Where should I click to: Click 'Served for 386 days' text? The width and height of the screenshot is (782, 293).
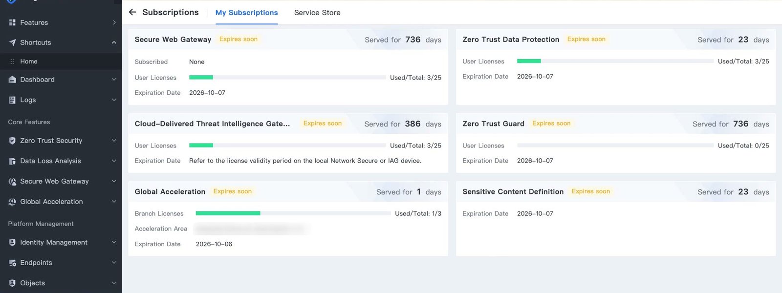(403, 124)
